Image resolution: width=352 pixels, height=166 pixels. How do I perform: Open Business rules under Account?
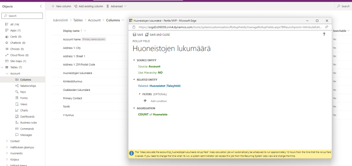[x=29, y=122]
